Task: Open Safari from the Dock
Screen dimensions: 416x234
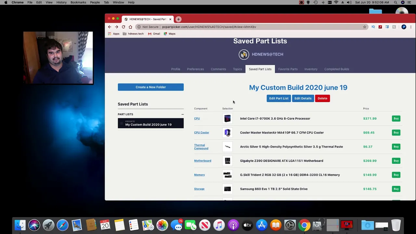Action: (62, 225)
